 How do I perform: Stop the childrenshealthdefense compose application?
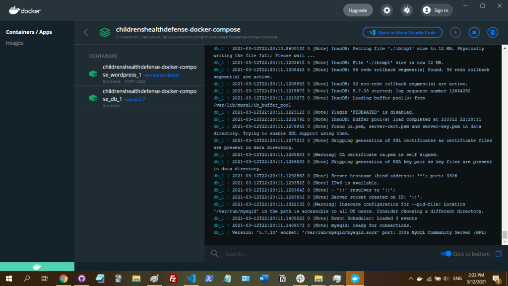[x=474, y=32]
